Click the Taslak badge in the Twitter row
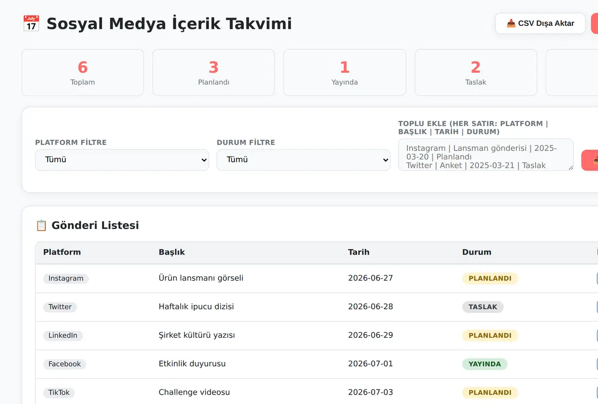This screenshot has width=598, height=404. tap(483, 307)
